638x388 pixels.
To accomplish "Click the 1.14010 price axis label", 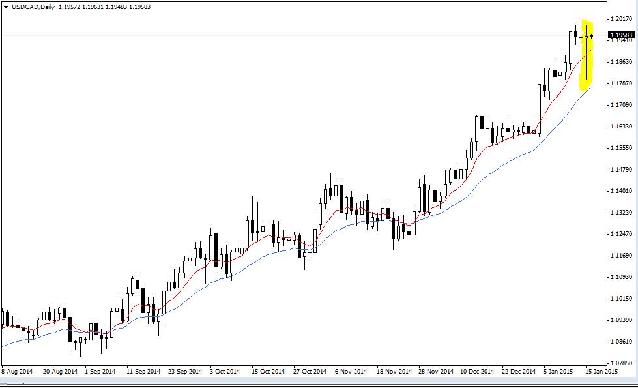I will coord(622,191).
